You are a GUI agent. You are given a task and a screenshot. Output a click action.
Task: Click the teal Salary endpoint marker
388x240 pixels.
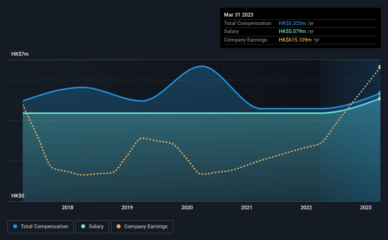click(380, 98)
